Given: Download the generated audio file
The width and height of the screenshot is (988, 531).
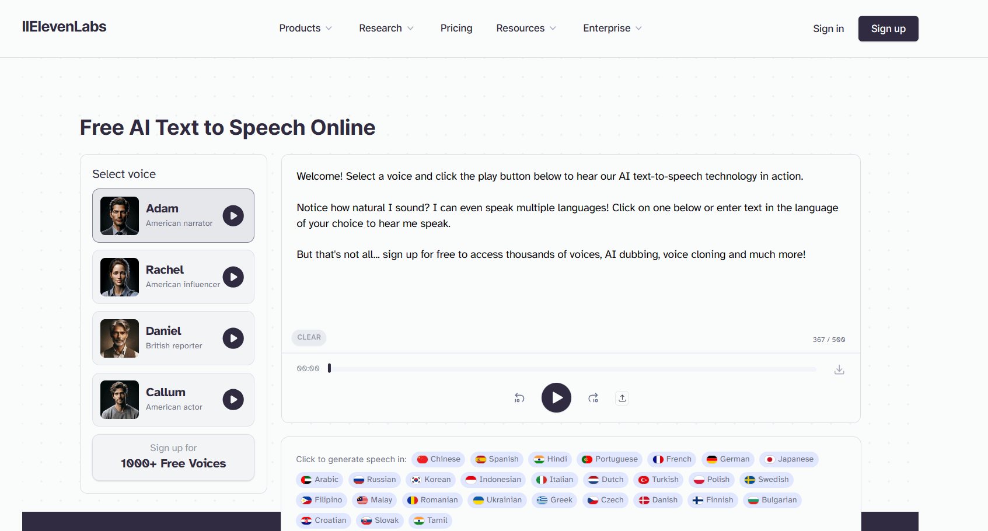Looking at the screenshot, I should tap(839, 369).
